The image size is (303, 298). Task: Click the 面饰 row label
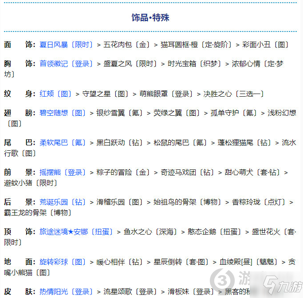(20, 45)
